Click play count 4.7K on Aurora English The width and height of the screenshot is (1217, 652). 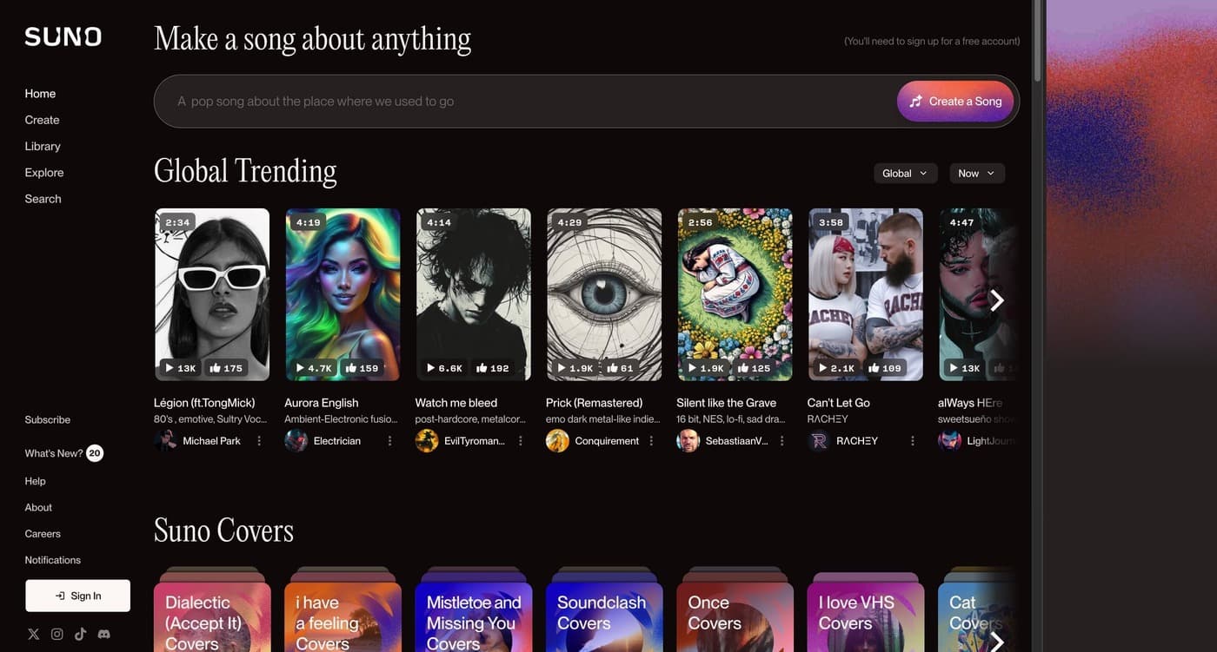[315, 368]
